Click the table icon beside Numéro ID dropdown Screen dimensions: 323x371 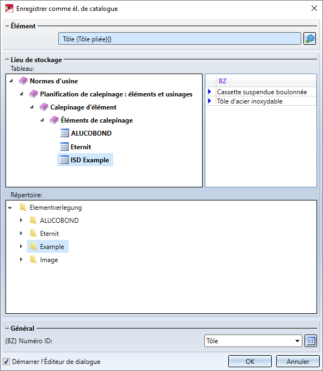click(310, 340)
